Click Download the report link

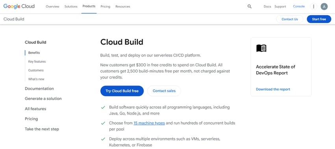click(273, 89)
